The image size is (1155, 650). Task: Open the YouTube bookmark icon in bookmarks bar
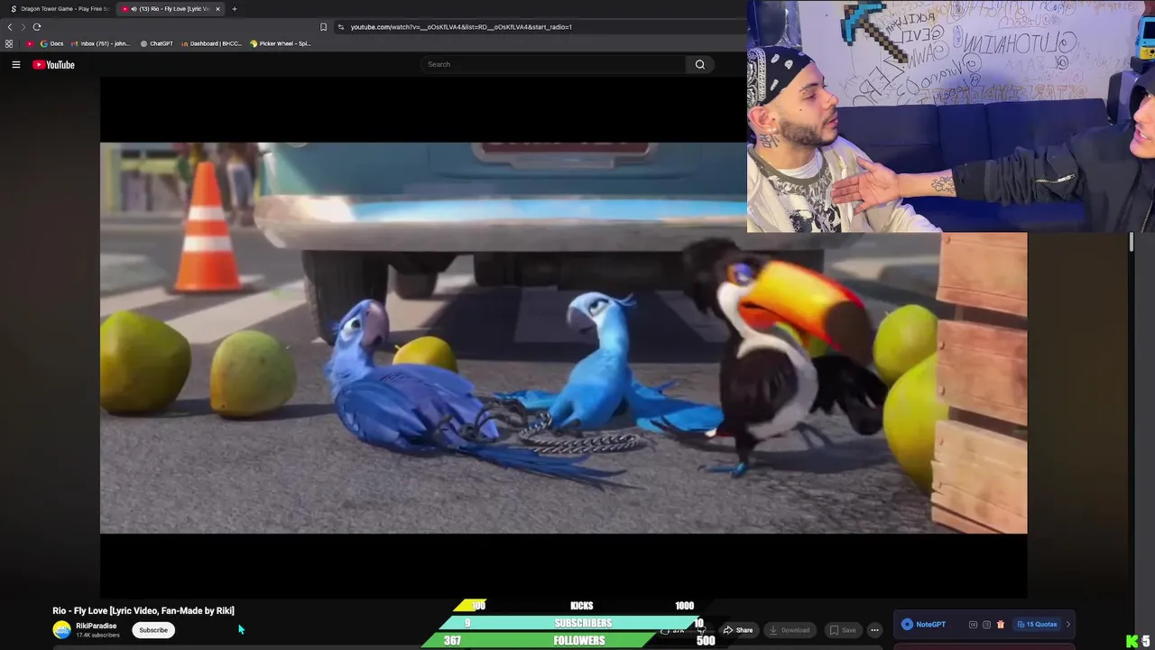click(x=30, y=43)
